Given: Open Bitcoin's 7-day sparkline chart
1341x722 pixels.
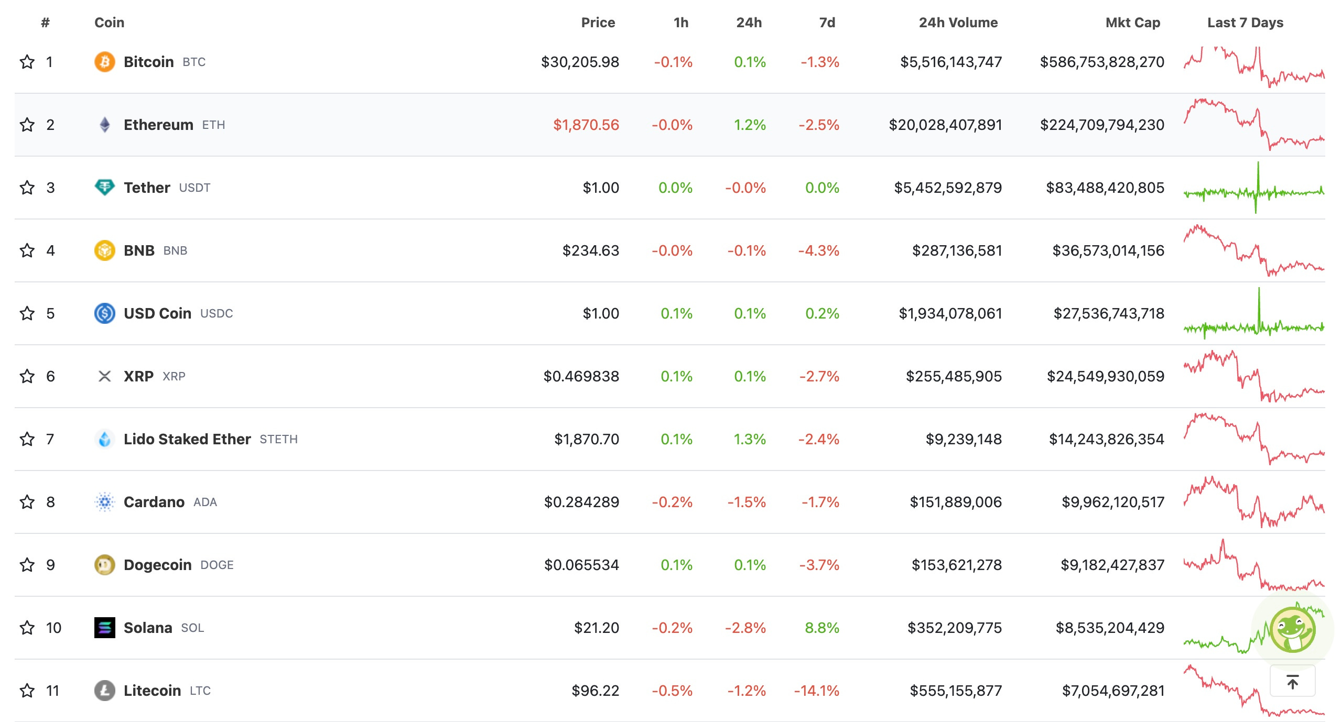Looking at the screenshot, I should 1254,67.
